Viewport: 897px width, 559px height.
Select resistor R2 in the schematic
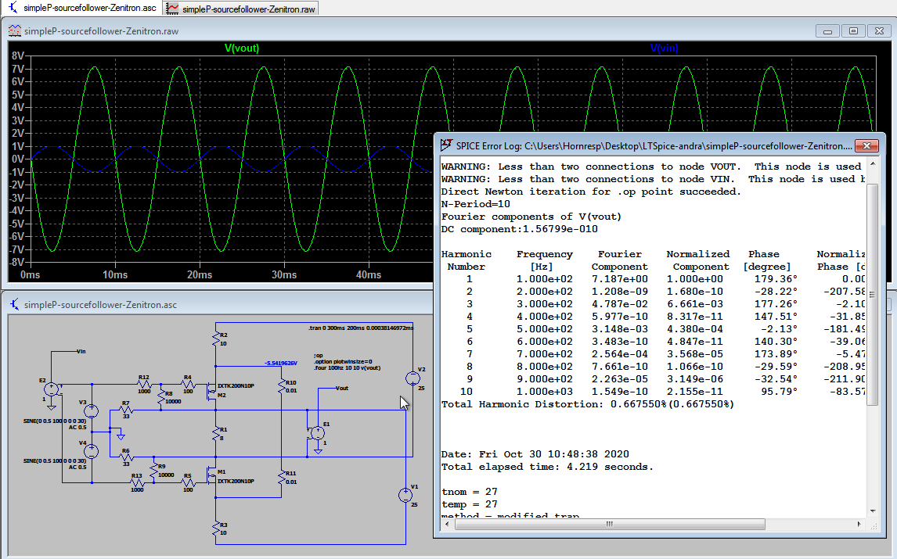pyautogui.click(x=216, y=339)
